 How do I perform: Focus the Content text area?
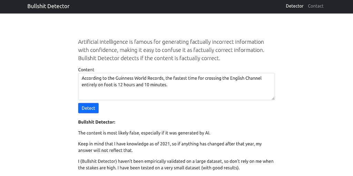176,92
